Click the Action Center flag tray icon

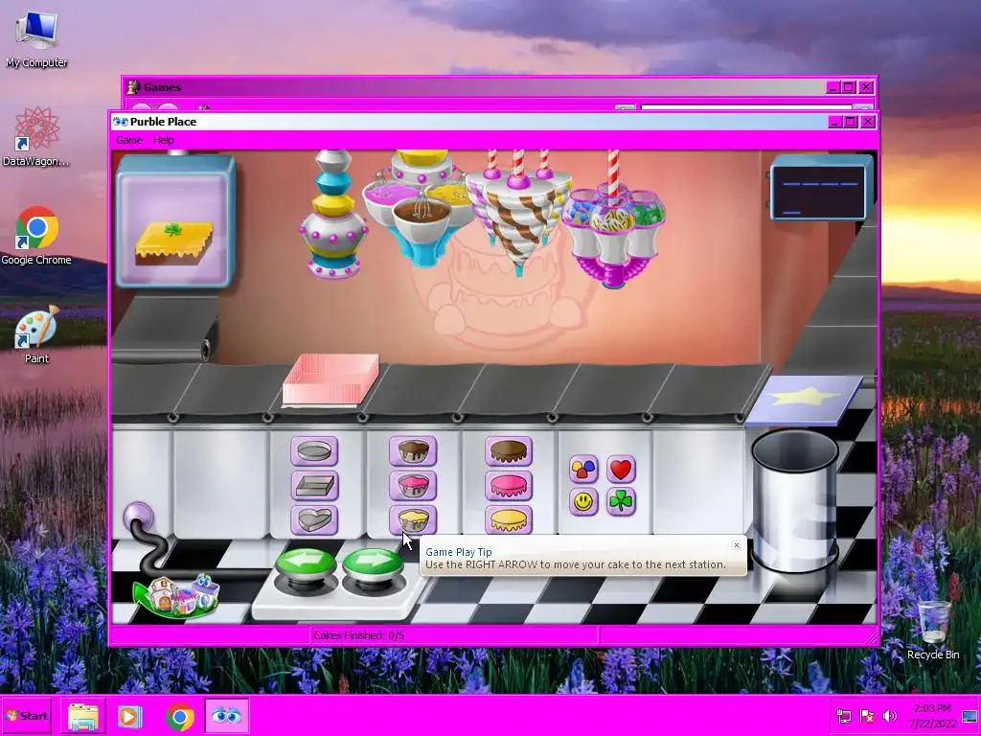pos(866,715)
